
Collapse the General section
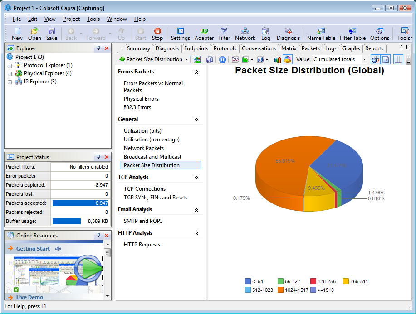(x=196, y=120)
